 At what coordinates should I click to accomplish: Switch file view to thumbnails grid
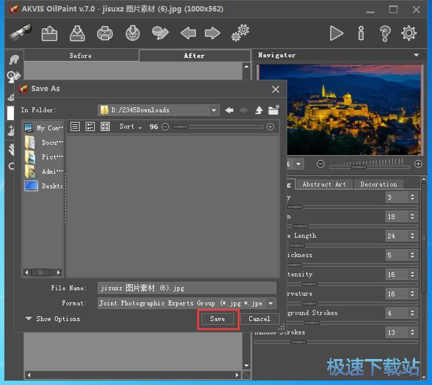106,127
